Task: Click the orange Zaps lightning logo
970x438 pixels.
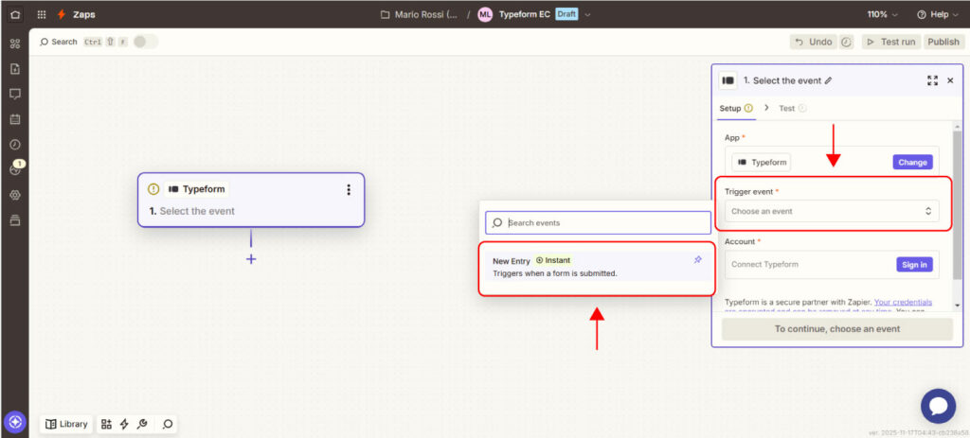Action: [62, 14]
